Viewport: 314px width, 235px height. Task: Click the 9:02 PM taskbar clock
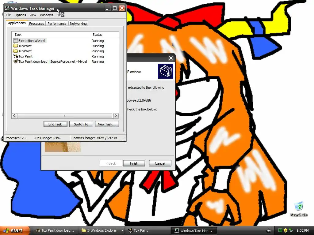point(302,230)
